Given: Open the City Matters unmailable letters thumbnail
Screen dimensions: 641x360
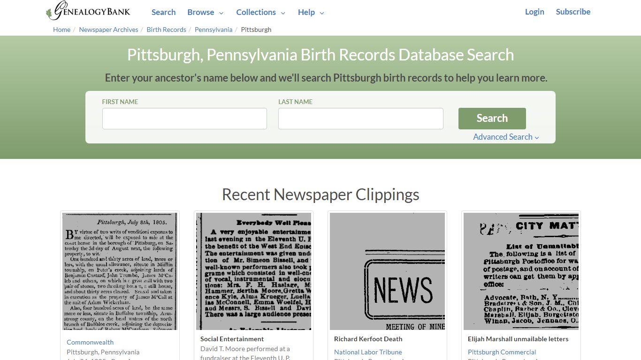Looking at the screenshot, I should pos(521,271).
